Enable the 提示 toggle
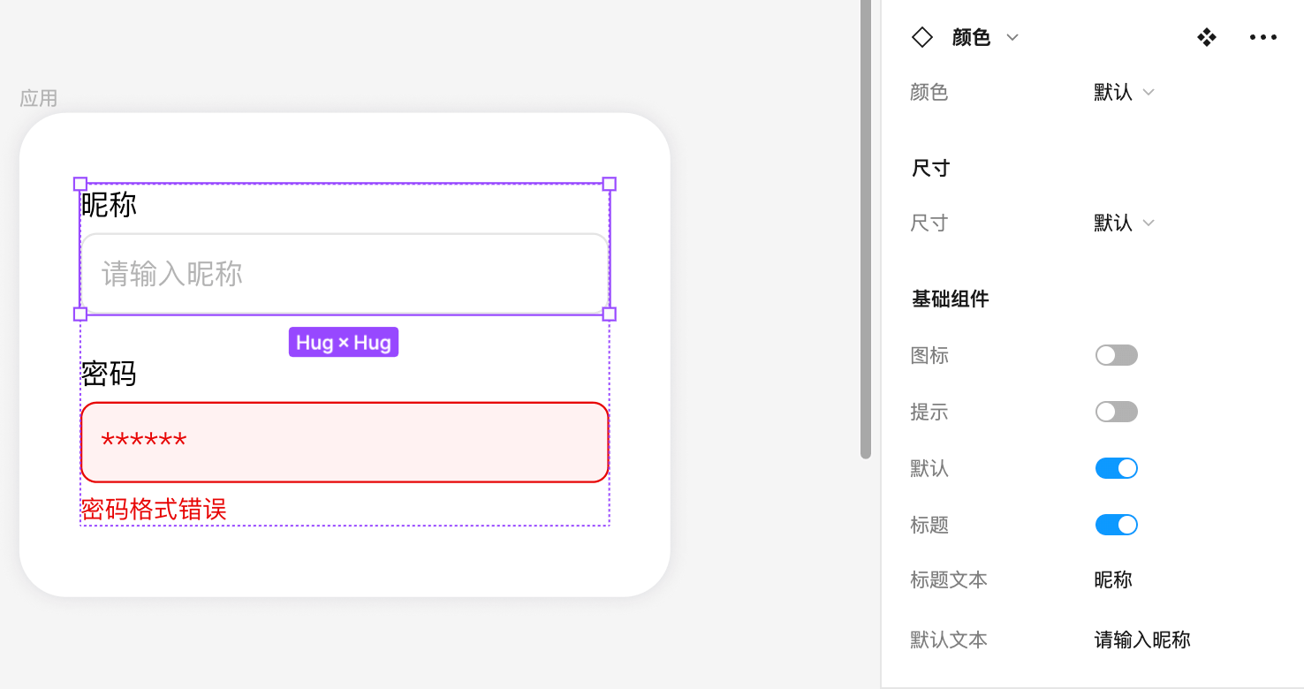1304x689 pixels. click(1116, 412)
